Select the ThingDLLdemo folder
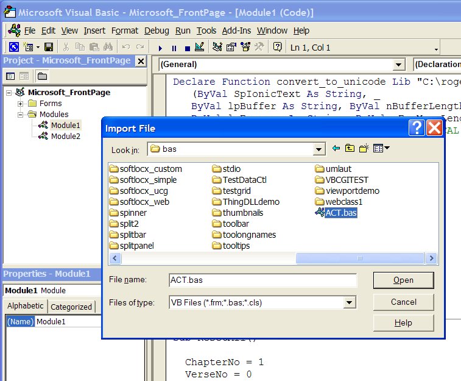Image resolution: width=461 pixels, height=381 pixels. 251,202
